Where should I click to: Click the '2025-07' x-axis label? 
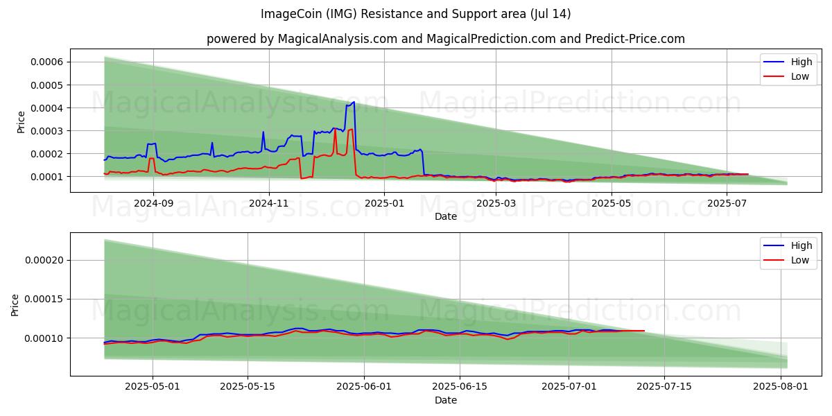tap(725, 204)
